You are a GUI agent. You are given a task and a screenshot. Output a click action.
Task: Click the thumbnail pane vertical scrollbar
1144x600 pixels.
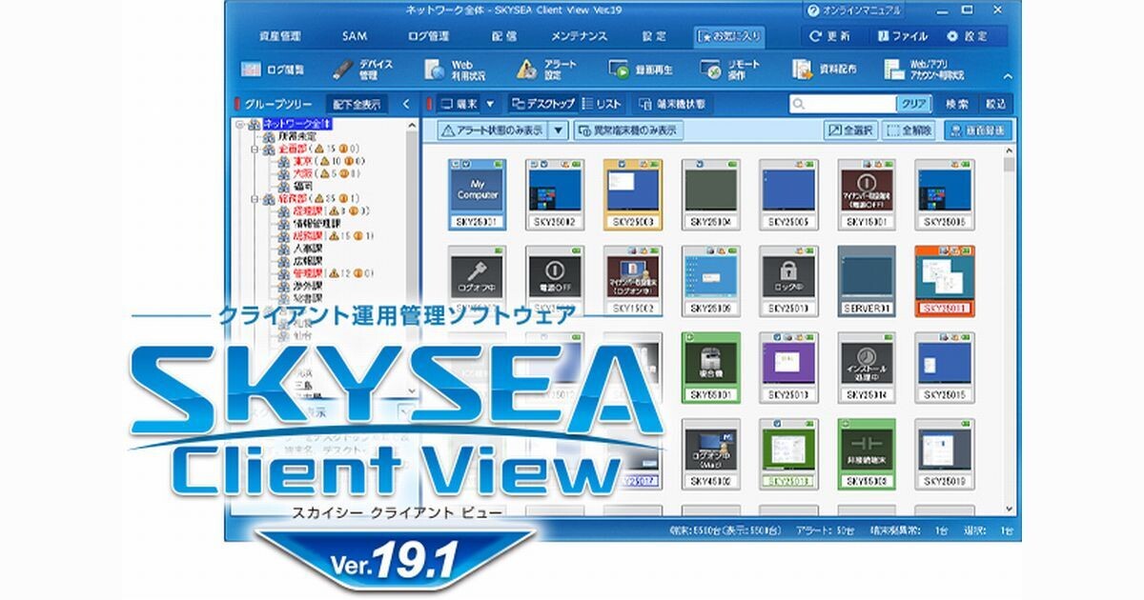pyautogui.click(x=1009, y=286)
